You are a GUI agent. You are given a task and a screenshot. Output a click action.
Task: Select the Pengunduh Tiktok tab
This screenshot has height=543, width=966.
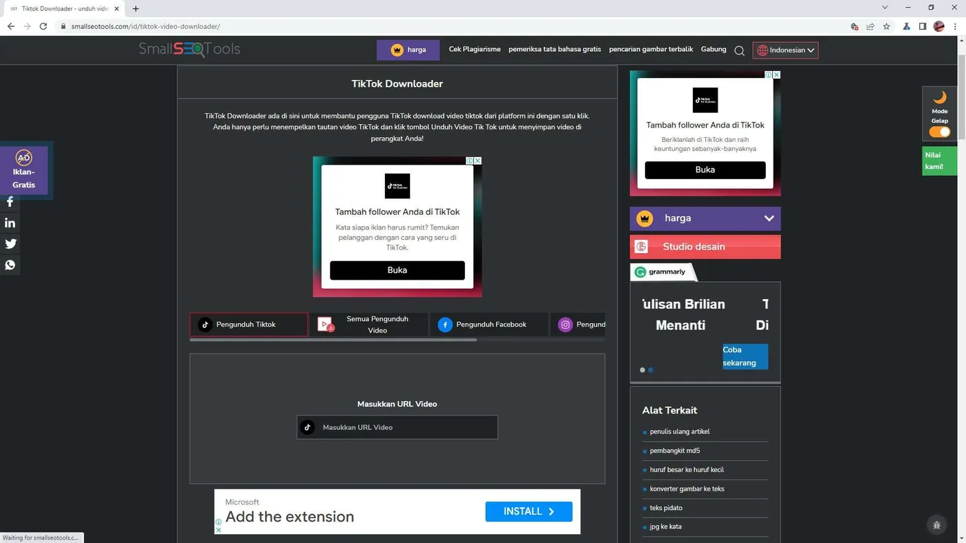[x=249, y=325]
